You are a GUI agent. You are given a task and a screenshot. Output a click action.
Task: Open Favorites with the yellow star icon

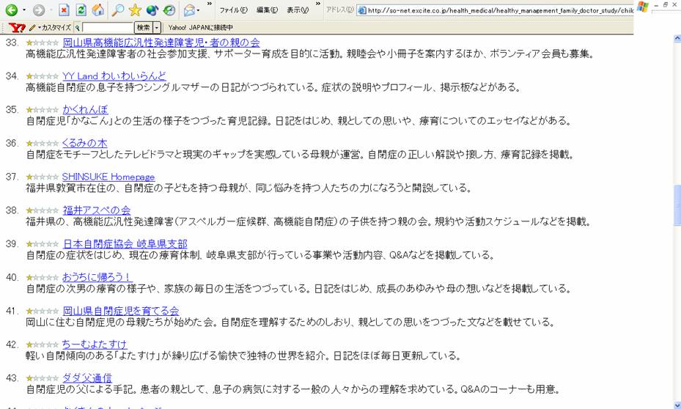(x=135, y=10)
